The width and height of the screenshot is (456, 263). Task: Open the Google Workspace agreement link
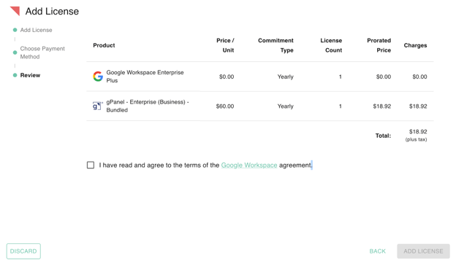[249, 165]
